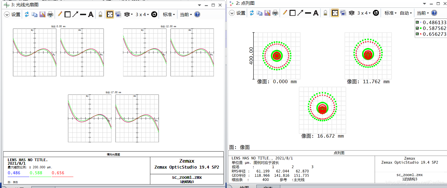Open 标准 dropdown in spot diagram window

coord(391,13)
